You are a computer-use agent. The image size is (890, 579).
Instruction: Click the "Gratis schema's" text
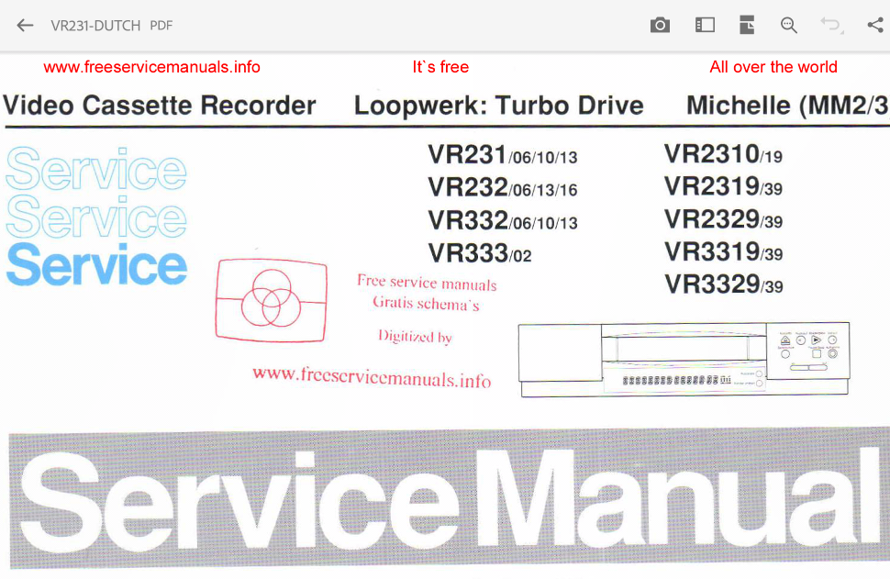coord(426,303)
